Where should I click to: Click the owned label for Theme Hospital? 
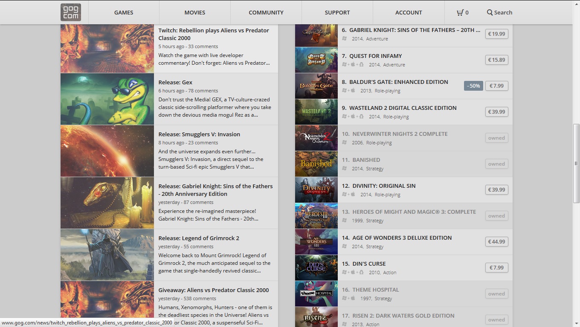[496, 294]
